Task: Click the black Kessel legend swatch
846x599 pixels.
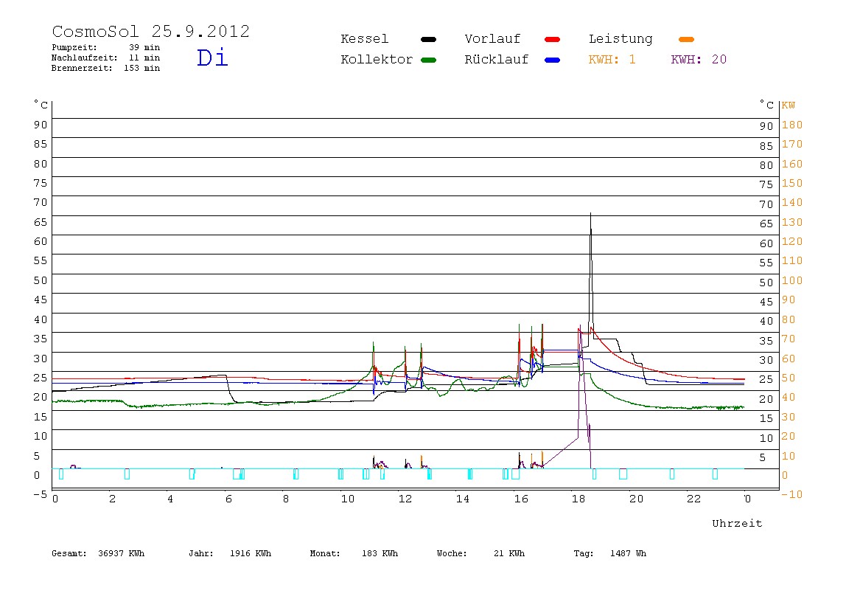Action: click(428, 39)
